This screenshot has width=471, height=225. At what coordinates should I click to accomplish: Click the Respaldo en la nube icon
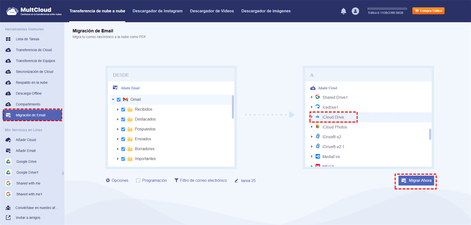pos(8,82)
